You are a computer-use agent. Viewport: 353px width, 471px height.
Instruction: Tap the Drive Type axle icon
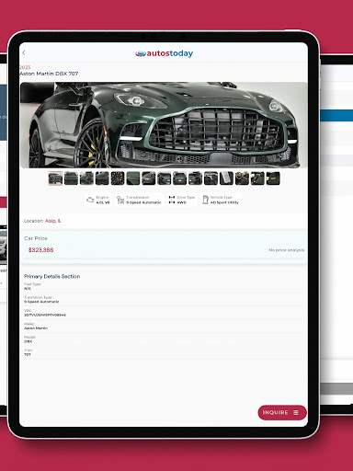click(172, 200)
